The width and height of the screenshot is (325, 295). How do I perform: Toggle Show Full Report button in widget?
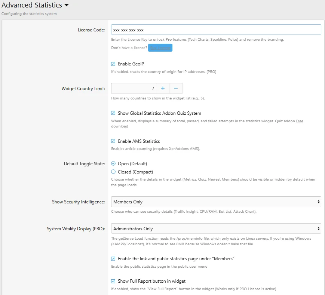[113, 281]
